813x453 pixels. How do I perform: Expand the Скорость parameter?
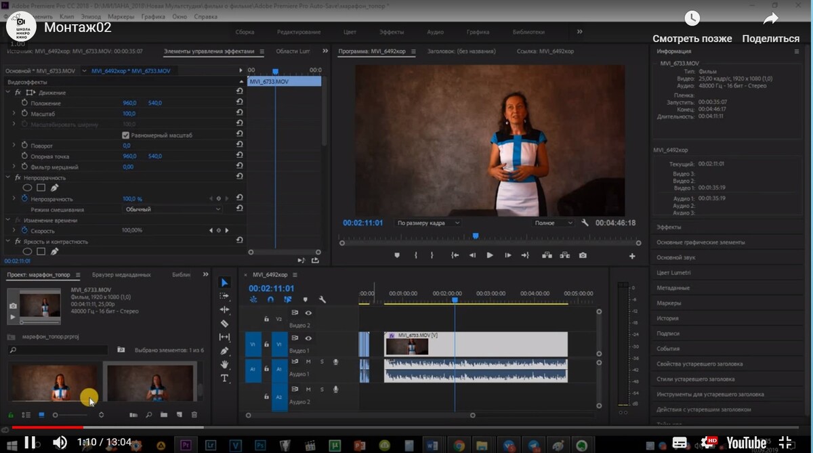[14, 230]
